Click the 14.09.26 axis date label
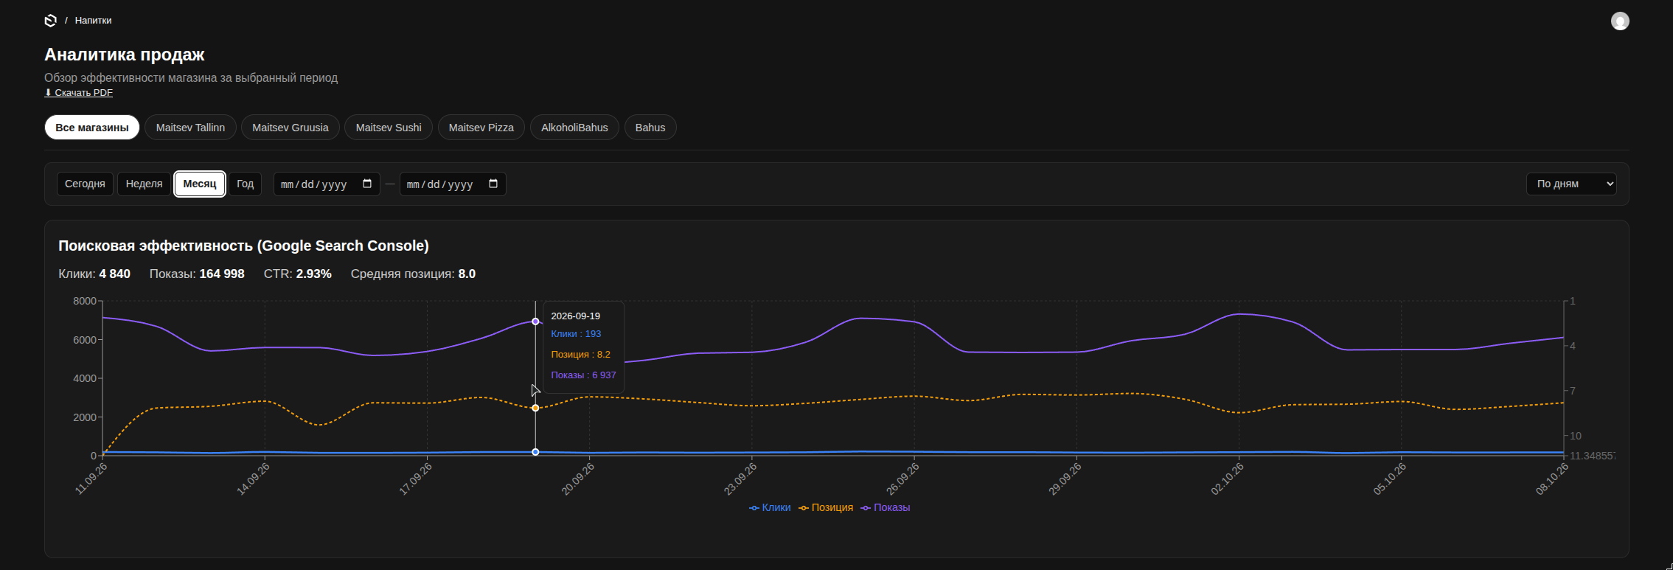Screen dimensions: 1673x570 (x=254, y=479)
